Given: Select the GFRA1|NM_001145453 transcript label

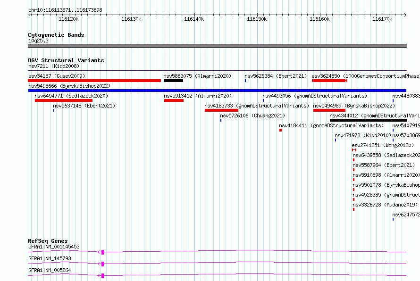Looking at the screenshot, I should click(54, 247).
